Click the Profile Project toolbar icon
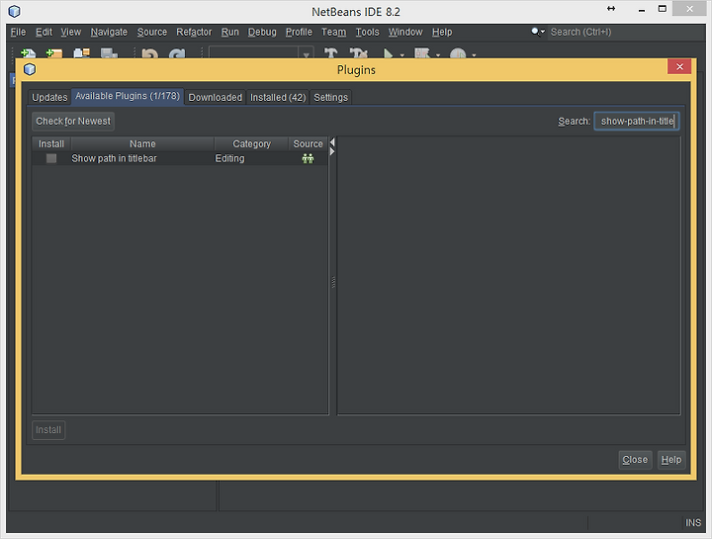This screenshot has height=539, width=712. 458,54
